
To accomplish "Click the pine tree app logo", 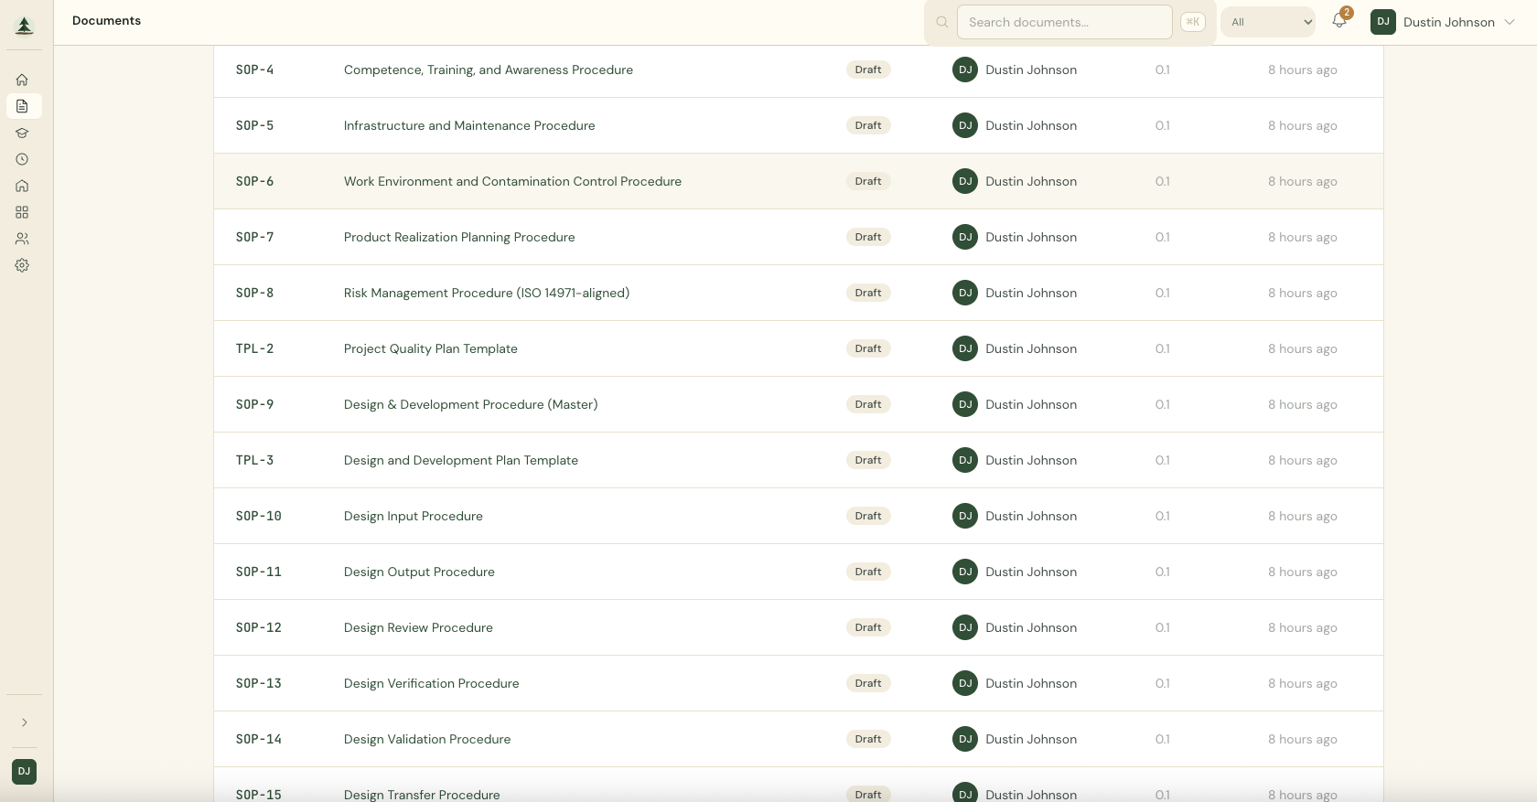I will click(25, 26).
